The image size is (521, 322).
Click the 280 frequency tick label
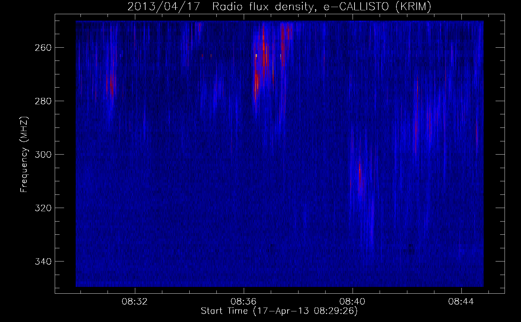tap(43, 101)
